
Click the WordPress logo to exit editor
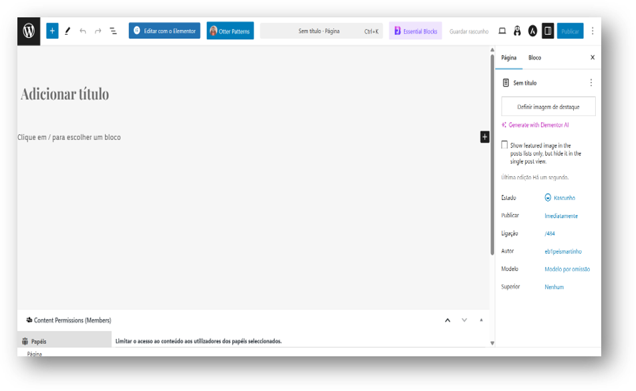click(x=29, y=31)
